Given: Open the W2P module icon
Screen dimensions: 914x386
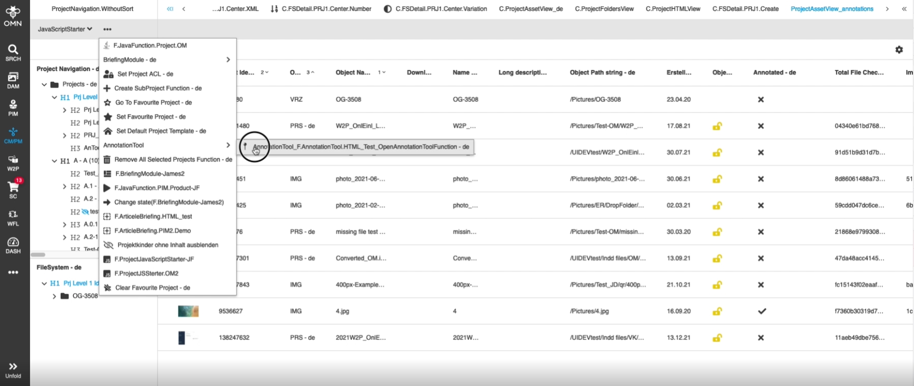Looking at the screenshot, I should [x=13, y=162].
